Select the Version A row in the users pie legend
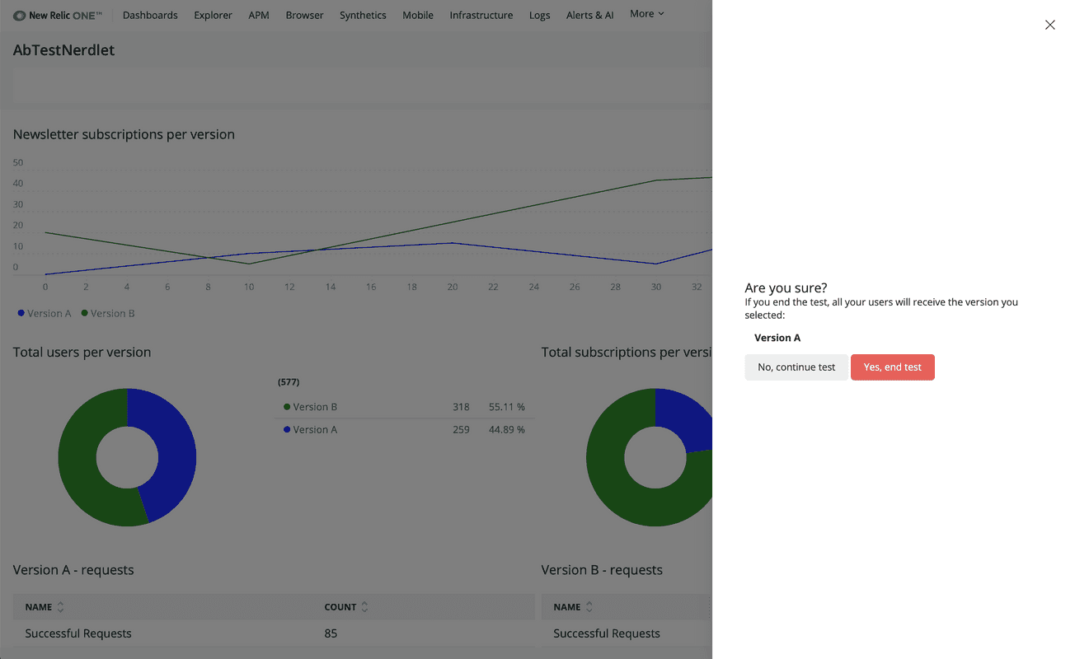 pos(405,430)
